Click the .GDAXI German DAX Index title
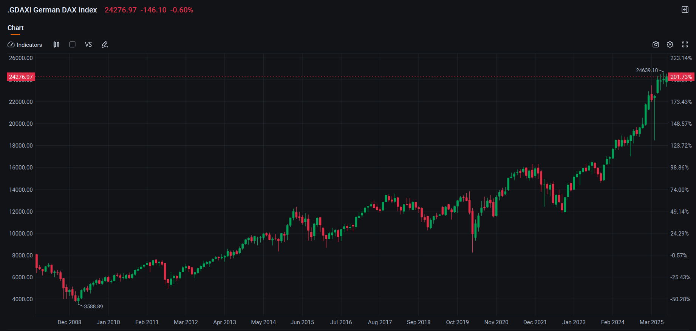This screenshot has height=331, width=696. pyautogui.click(x=52, y=10)
